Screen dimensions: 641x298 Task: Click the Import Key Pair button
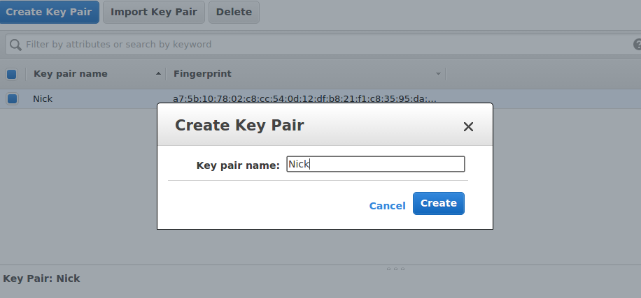pos(154,13)
